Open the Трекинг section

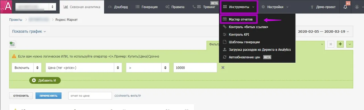(204, 7)
